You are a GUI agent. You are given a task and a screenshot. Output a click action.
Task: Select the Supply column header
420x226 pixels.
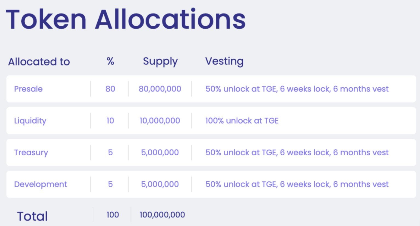click(x=160, y=61)
